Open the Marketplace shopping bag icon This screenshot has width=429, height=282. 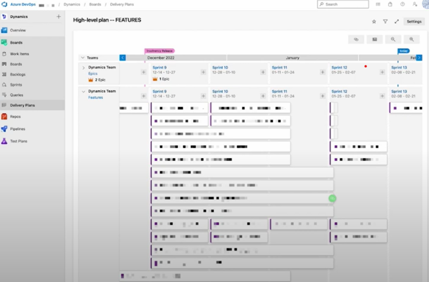390,4
